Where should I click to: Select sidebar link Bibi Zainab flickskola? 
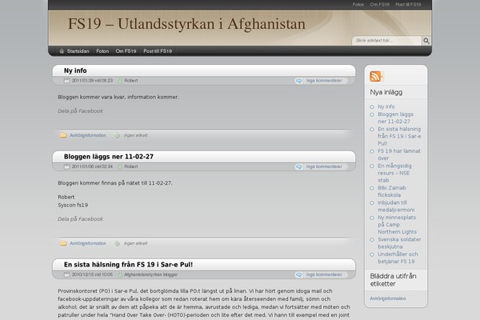(x=392, y=191)
